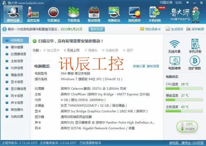Open 驱动管理 driver management
The width and height of the screenshot is (206, 146).
(94, 14)
